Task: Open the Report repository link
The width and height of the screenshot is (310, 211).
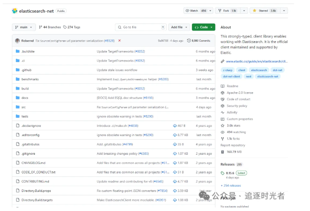Action: point(233,145)
